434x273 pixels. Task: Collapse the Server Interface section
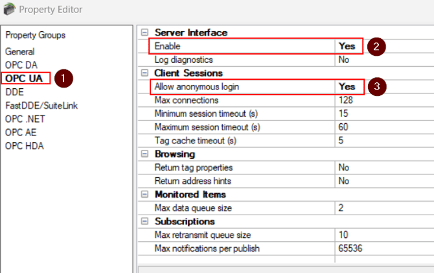(x=144, y=33)
